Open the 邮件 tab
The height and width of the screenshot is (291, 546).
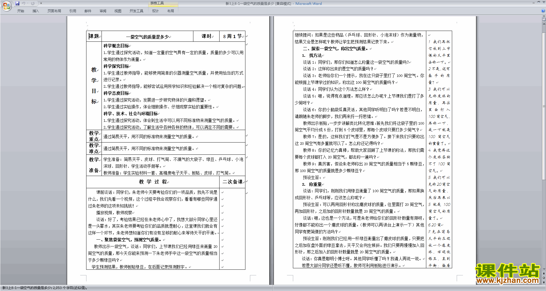coord(88,11)
